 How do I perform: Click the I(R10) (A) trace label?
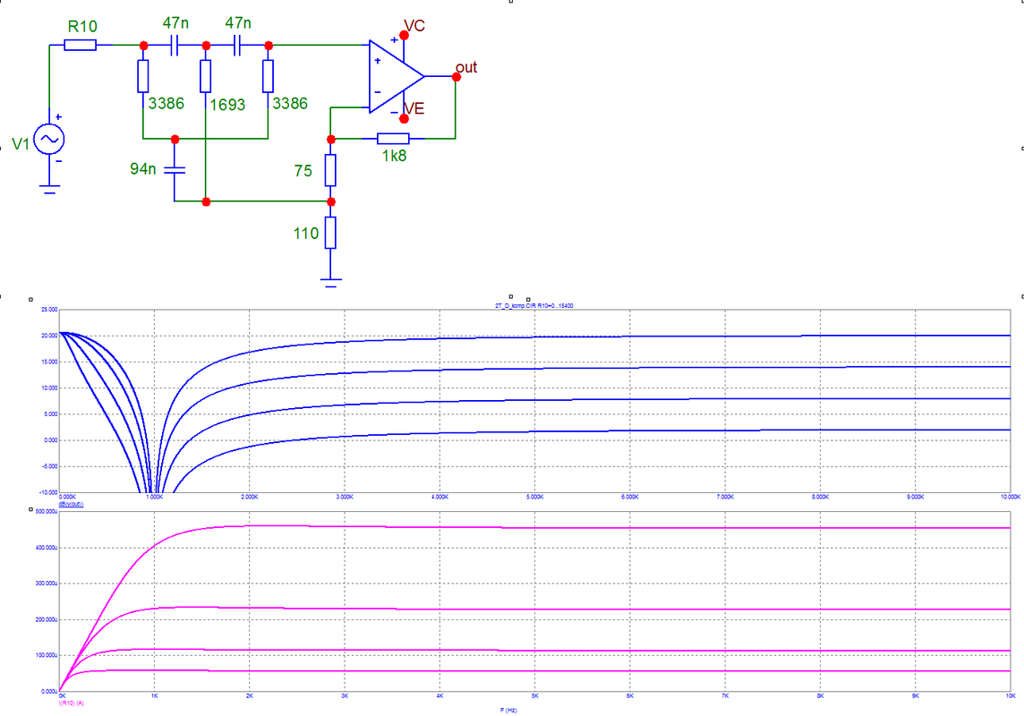(x=72, y=703)
